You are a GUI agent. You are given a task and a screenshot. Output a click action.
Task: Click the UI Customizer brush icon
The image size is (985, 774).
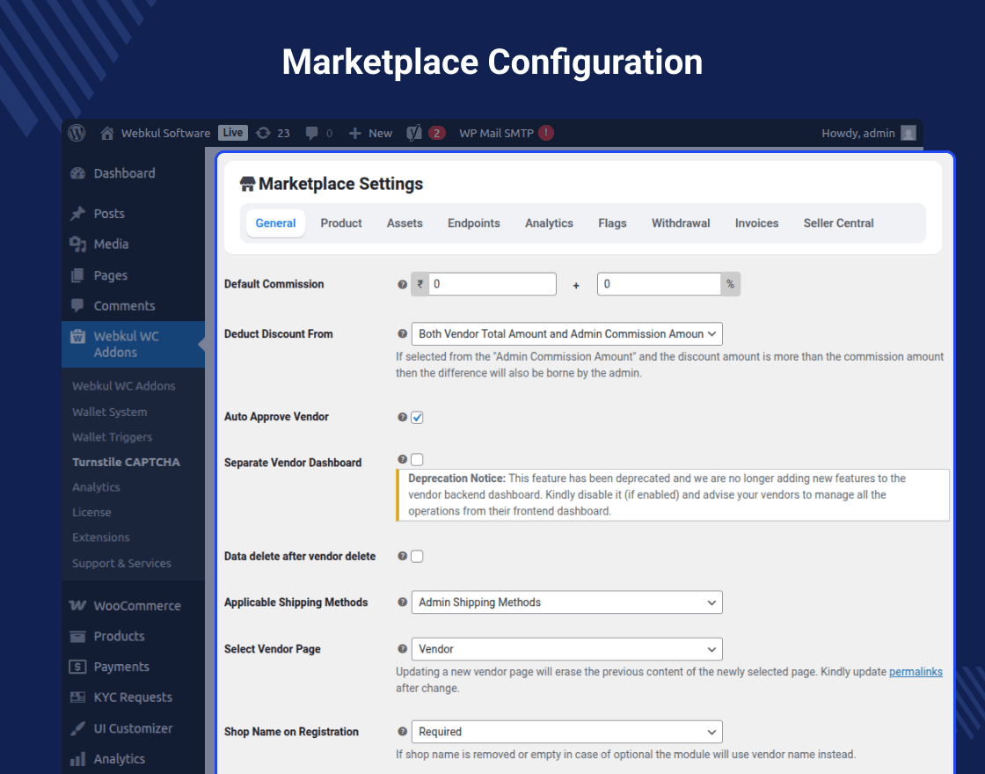[x=78, y=728]
